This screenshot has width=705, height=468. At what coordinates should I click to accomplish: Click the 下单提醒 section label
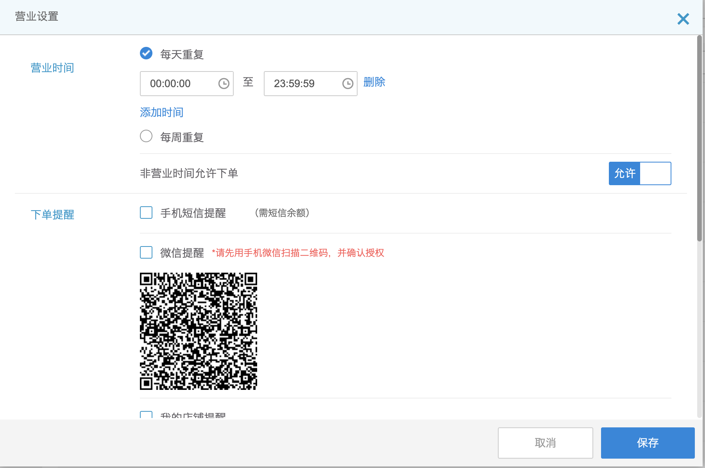[x=52, y=215]
